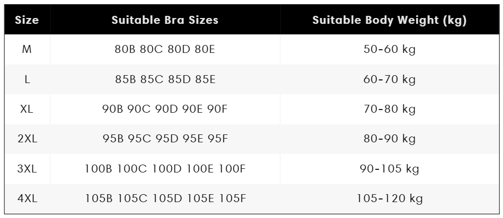Click the Size column header
The image size is (503, 218).
27,20
